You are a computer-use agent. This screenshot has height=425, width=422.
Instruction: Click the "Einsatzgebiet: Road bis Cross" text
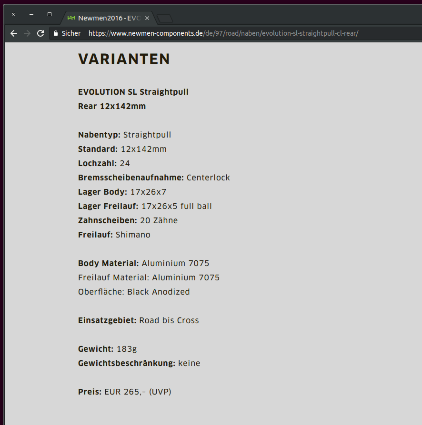tap(138, 320)
